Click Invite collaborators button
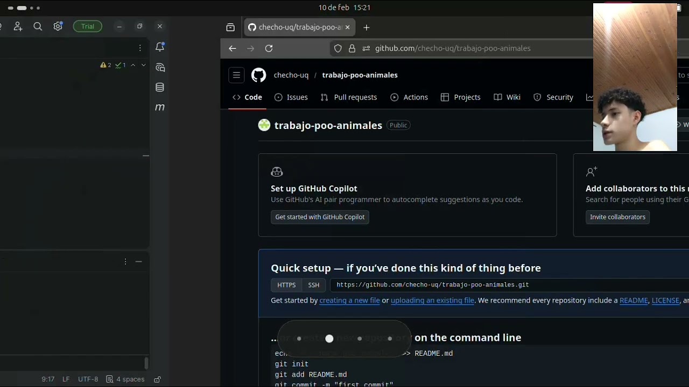Viewport: 689px width, 387px height. [x=617, y=217]
